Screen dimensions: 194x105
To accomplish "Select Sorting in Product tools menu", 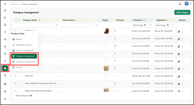I will click(24, 67).
